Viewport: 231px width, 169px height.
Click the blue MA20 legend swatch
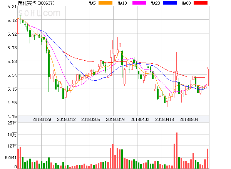coord(170,3)
